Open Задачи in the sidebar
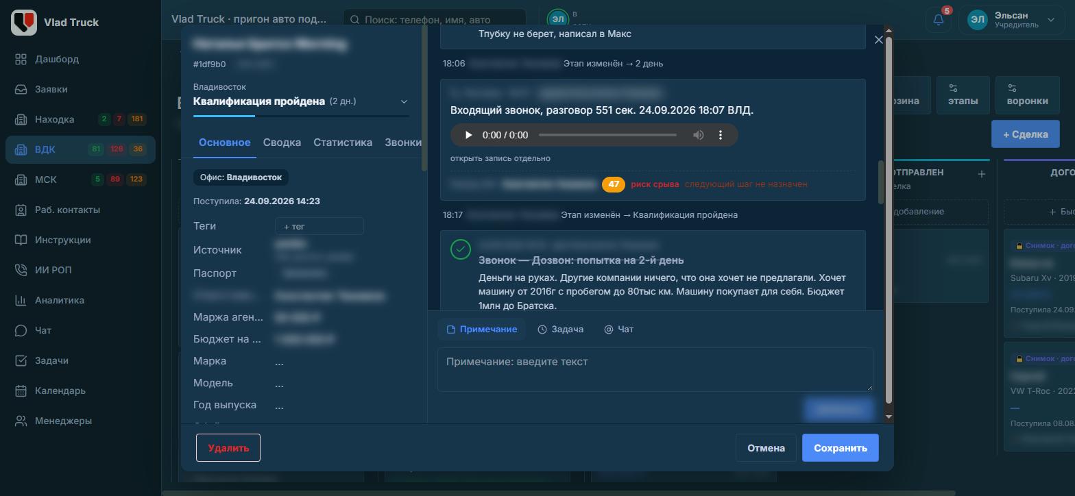1075x496 pixels. [80, 360]
